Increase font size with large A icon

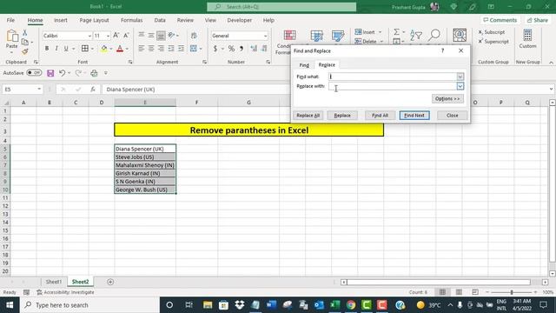click(116, 36)
